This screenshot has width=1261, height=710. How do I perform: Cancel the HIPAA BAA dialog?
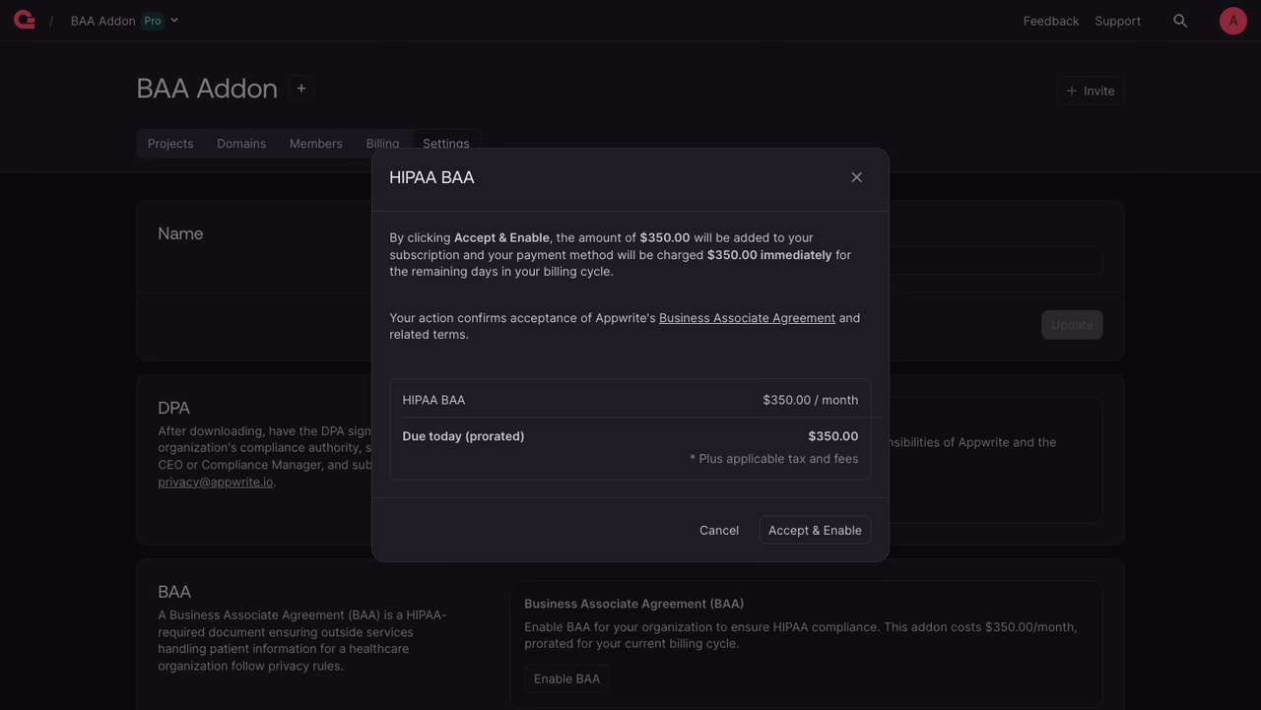719,530
